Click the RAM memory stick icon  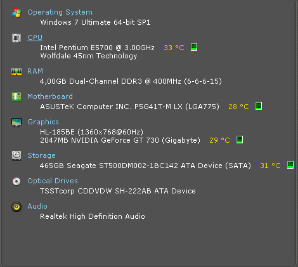point(16,72)
